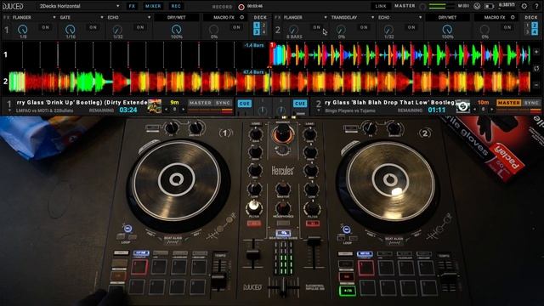This screenshot has height=306, width=544.
Task: Click the FX 1 Dry/Wet knob at 100%
Action: click(x=176, y=30)
